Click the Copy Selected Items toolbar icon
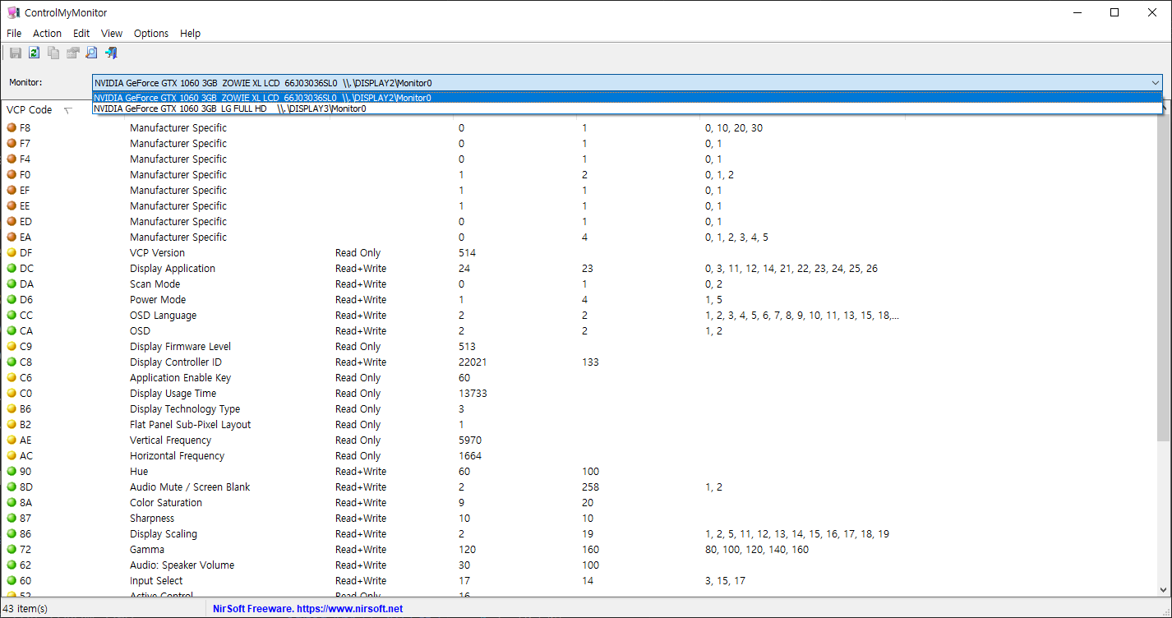This screenshot has width=1172, height=618. pos(53,53)
